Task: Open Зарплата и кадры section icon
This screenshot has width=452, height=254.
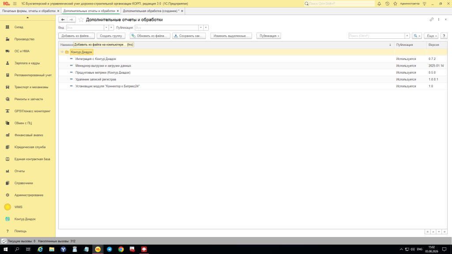Action: tap(8, 63)
